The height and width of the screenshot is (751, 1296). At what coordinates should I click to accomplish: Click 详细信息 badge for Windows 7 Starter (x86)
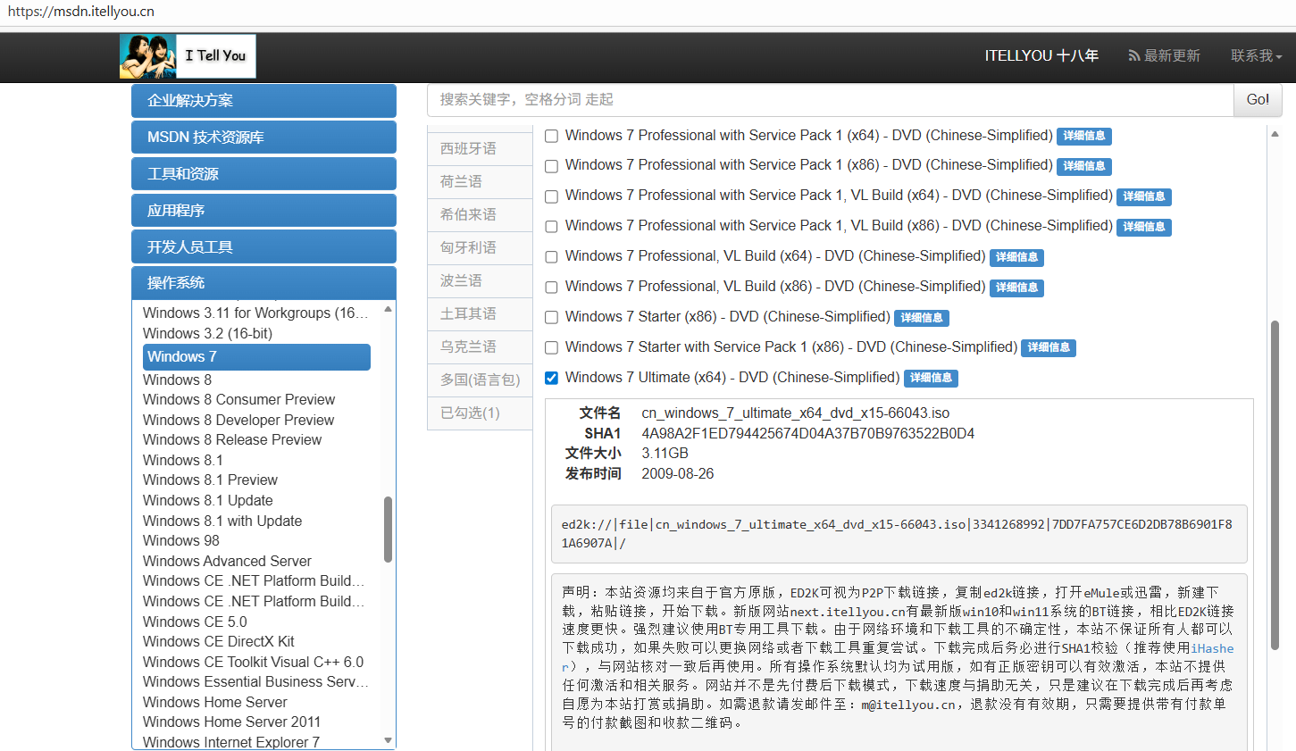pyautogui.click(x=921, y=318)
